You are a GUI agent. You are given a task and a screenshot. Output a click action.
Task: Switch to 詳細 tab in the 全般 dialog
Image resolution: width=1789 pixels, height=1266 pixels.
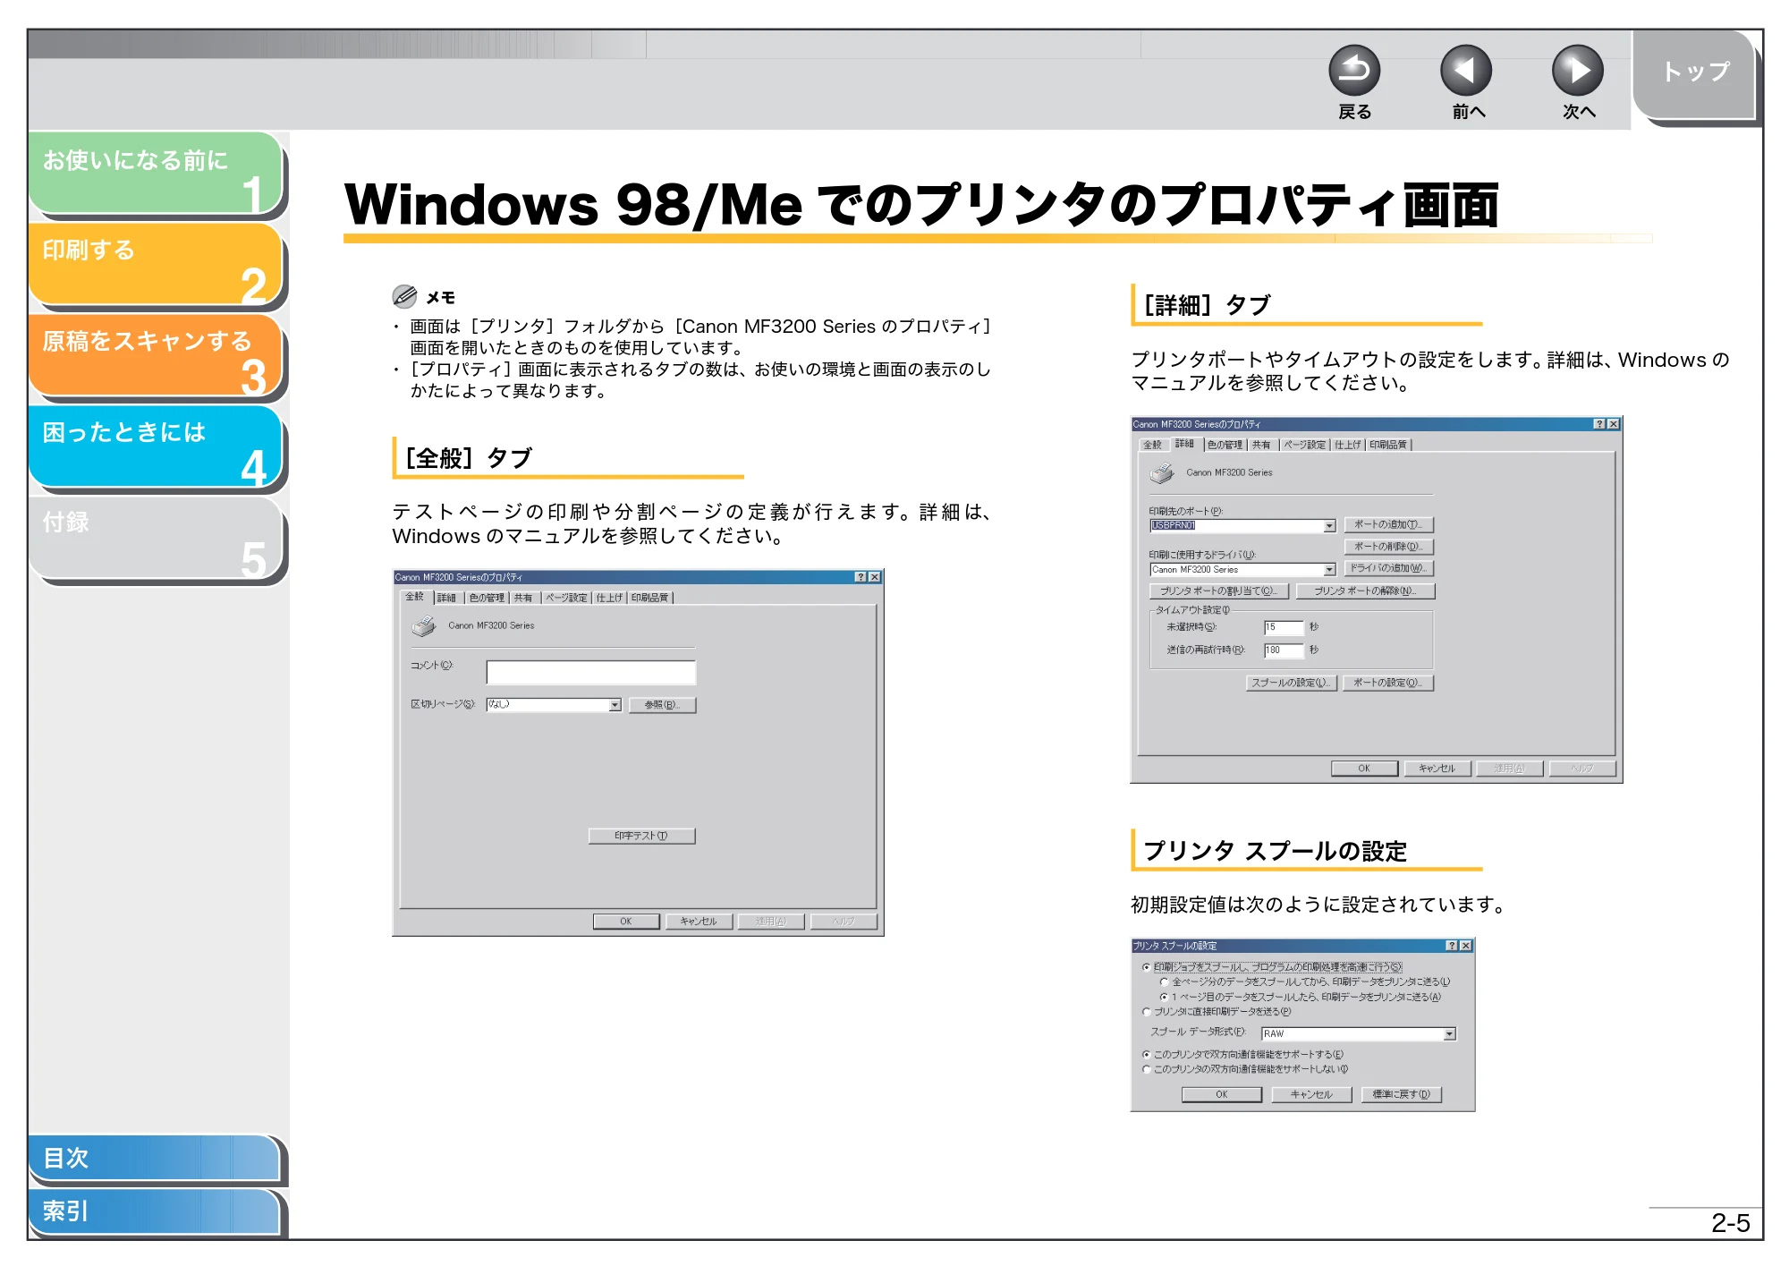[x=447, y=598]
